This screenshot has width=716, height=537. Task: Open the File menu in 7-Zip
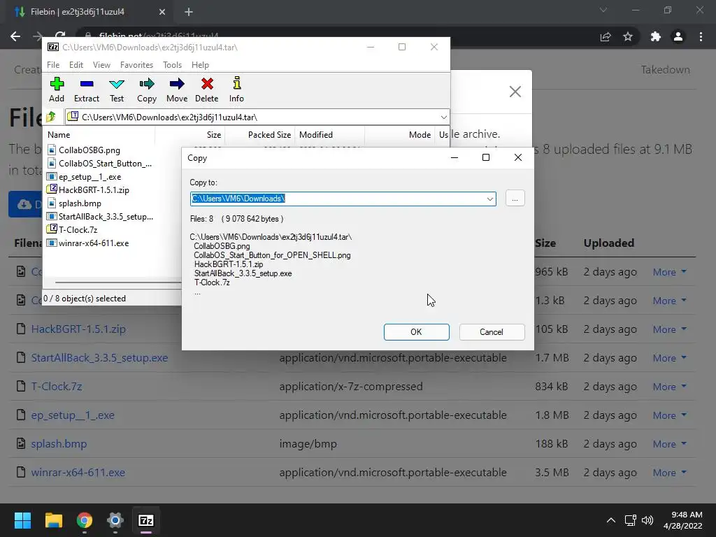53,65
